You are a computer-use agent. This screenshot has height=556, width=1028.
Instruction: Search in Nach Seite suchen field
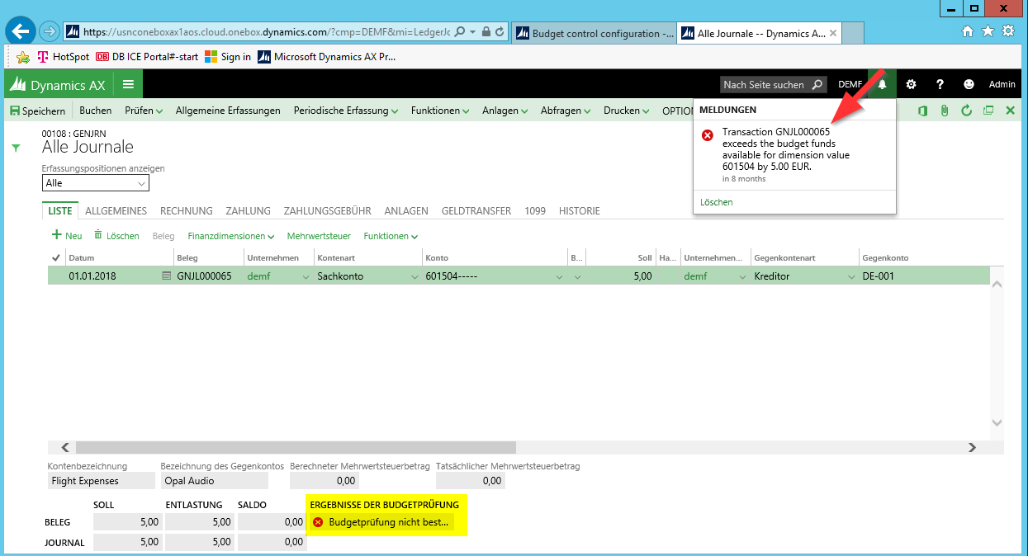pyautogui.click(x=765, y=84)
